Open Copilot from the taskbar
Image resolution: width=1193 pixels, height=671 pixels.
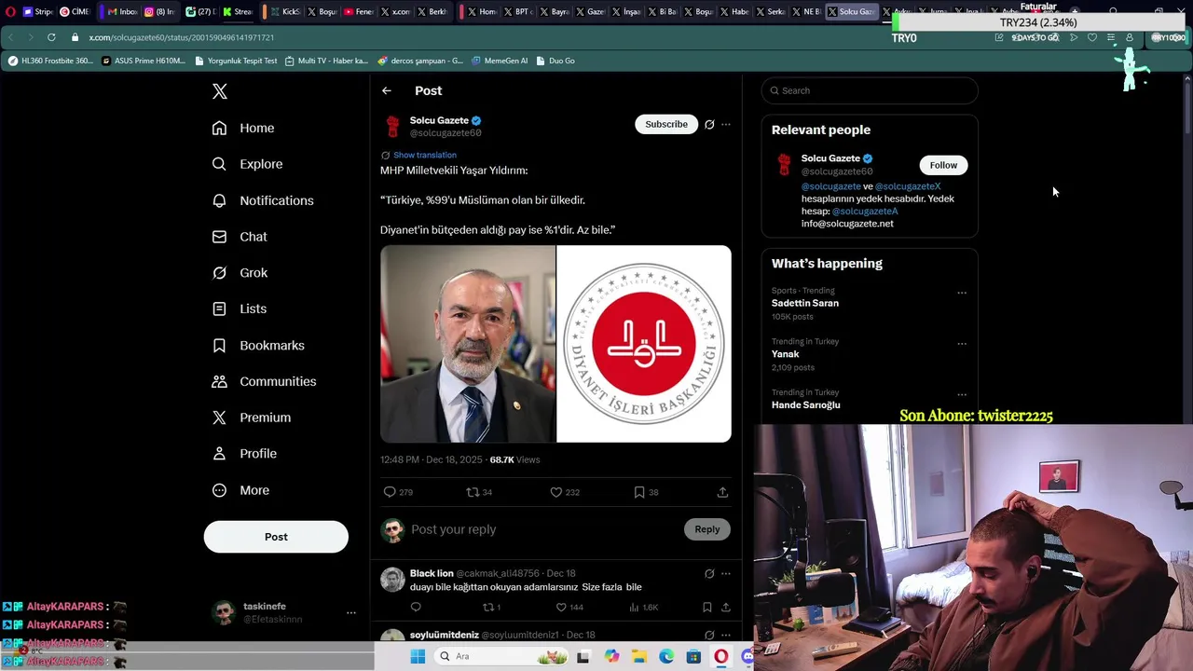point(611,656)
